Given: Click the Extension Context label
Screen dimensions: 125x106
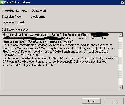Looking at the screenshot, I should point(13,22).
